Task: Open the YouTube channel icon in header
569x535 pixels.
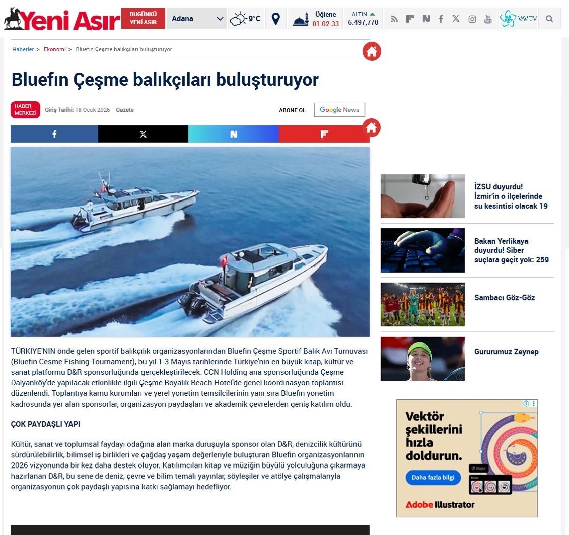Action: [488, 19]
